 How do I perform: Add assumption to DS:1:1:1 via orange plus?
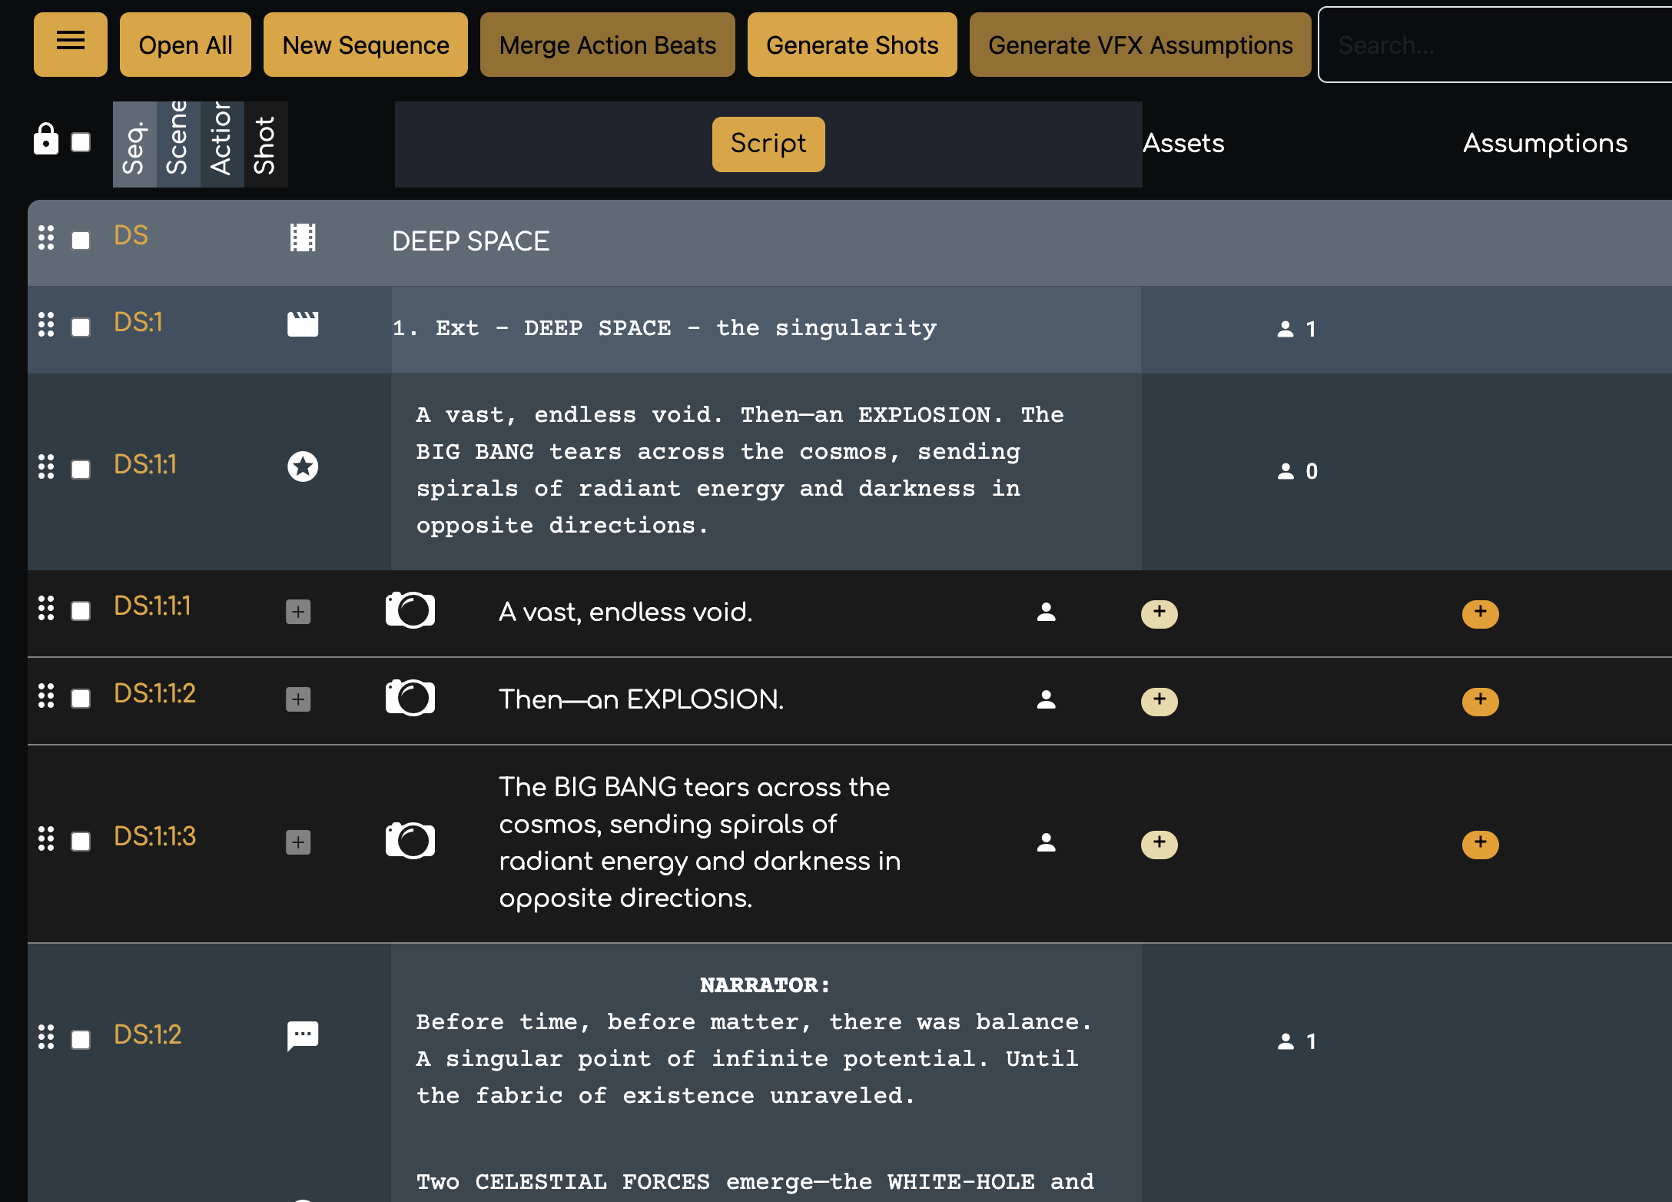coord(1480,613)
